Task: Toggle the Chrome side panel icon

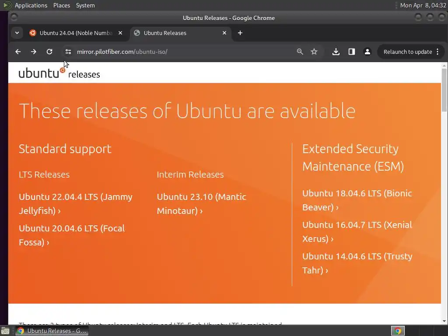Action: coord(352,52)
